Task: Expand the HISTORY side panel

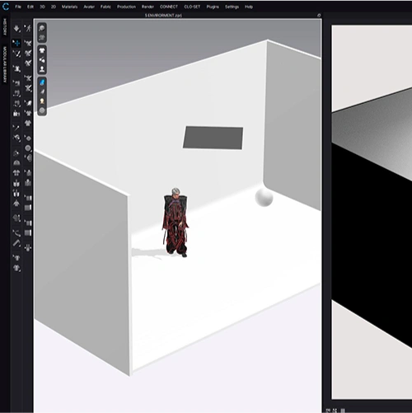Action: tap(5, 27)
